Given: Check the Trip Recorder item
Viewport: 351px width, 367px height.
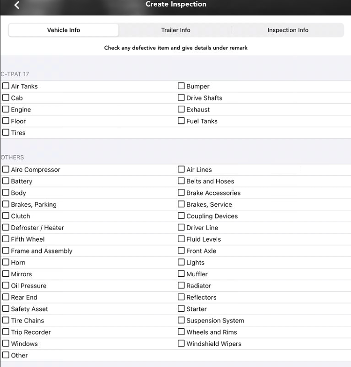Looking at the screenshot, I should 6,332.
